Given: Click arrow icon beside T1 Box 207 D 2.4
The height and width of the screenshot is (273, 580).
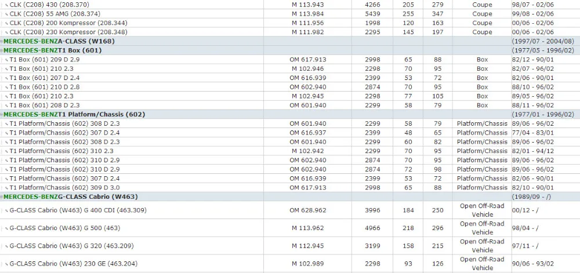Looking at the screenshot, I should 6,78.
